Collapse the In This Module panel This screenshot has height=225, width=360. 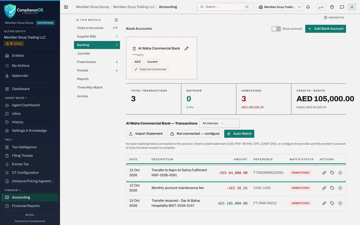(x=116, y=20)
